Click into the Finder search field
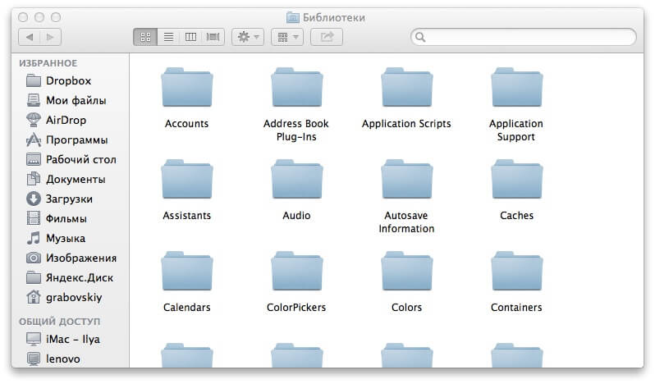The image size is (655, 384). [524, 37]
